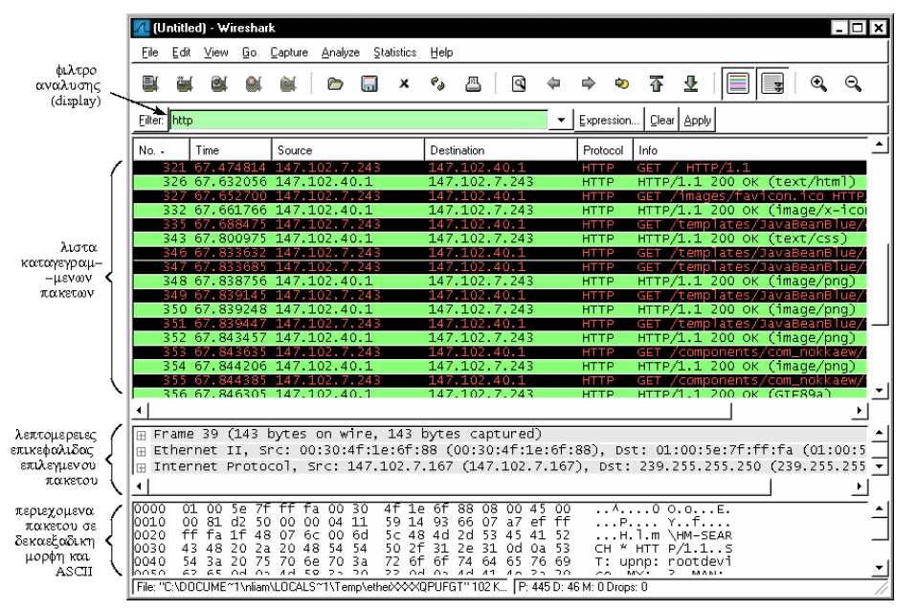Close the capture file X icon

tap(404, 83)
